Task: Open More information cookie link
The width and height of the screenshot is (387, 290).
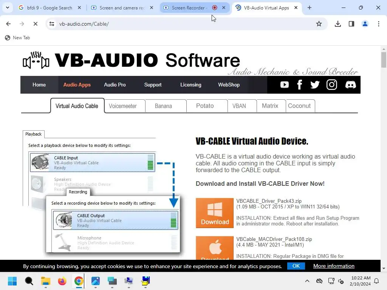Action: coord(334,266)
